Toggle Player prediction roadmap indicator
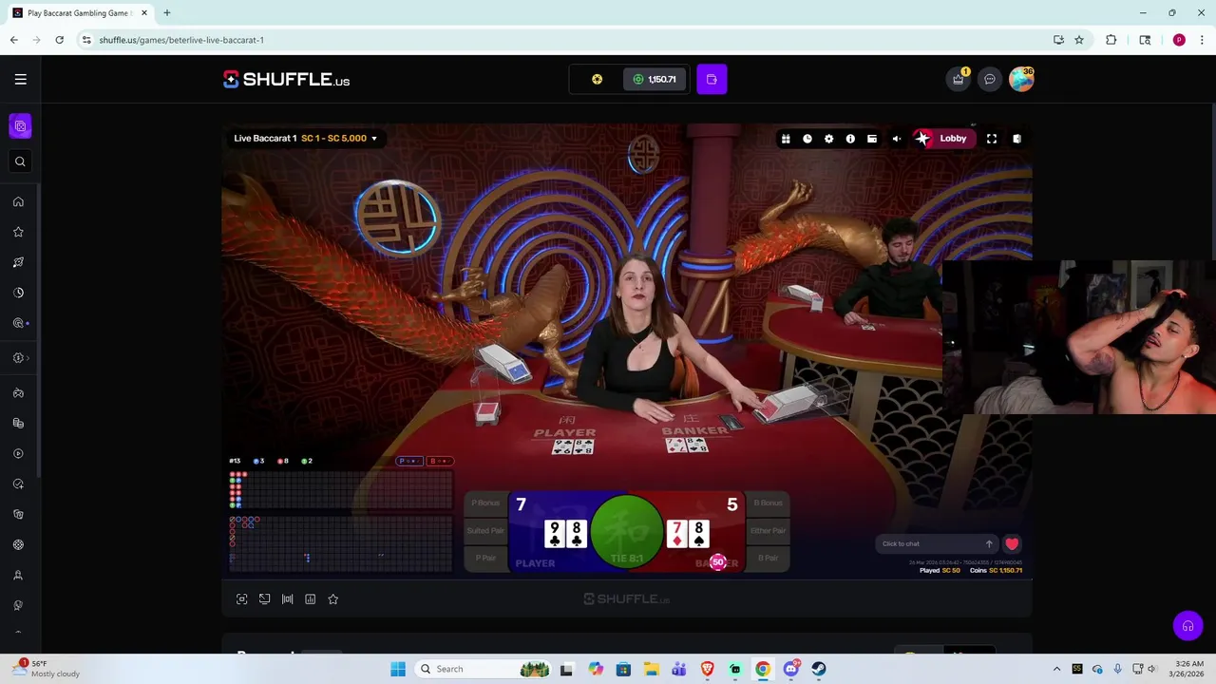Image resolution: width=1216 pixels, height=684 pixels. pos(408,462)
